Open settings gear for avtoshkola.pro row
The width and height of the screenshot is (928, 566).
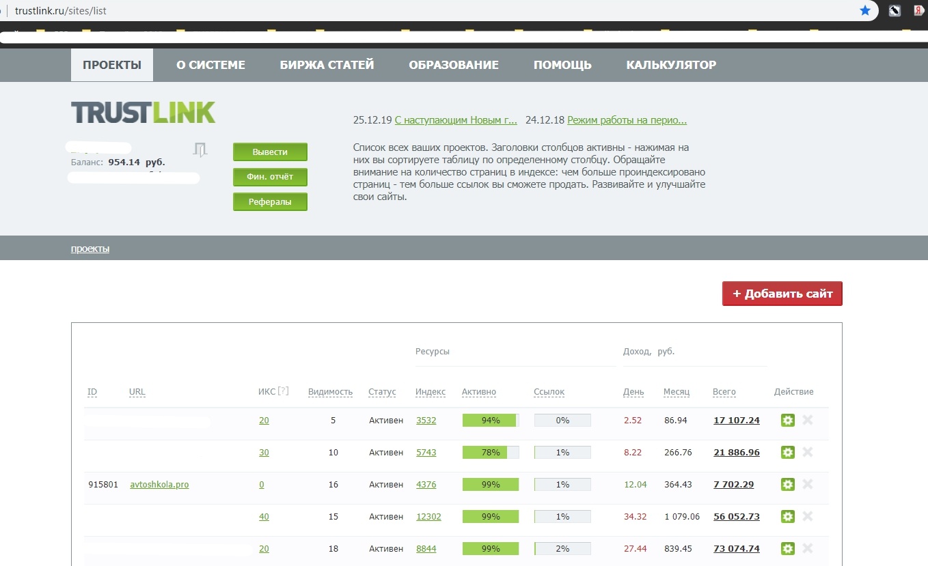[787, 484]
